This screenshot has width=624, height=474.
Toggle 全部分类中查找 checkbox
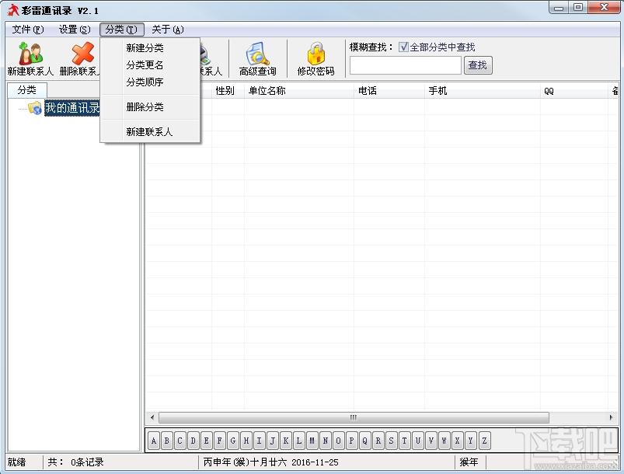click(x=403, y=47)
